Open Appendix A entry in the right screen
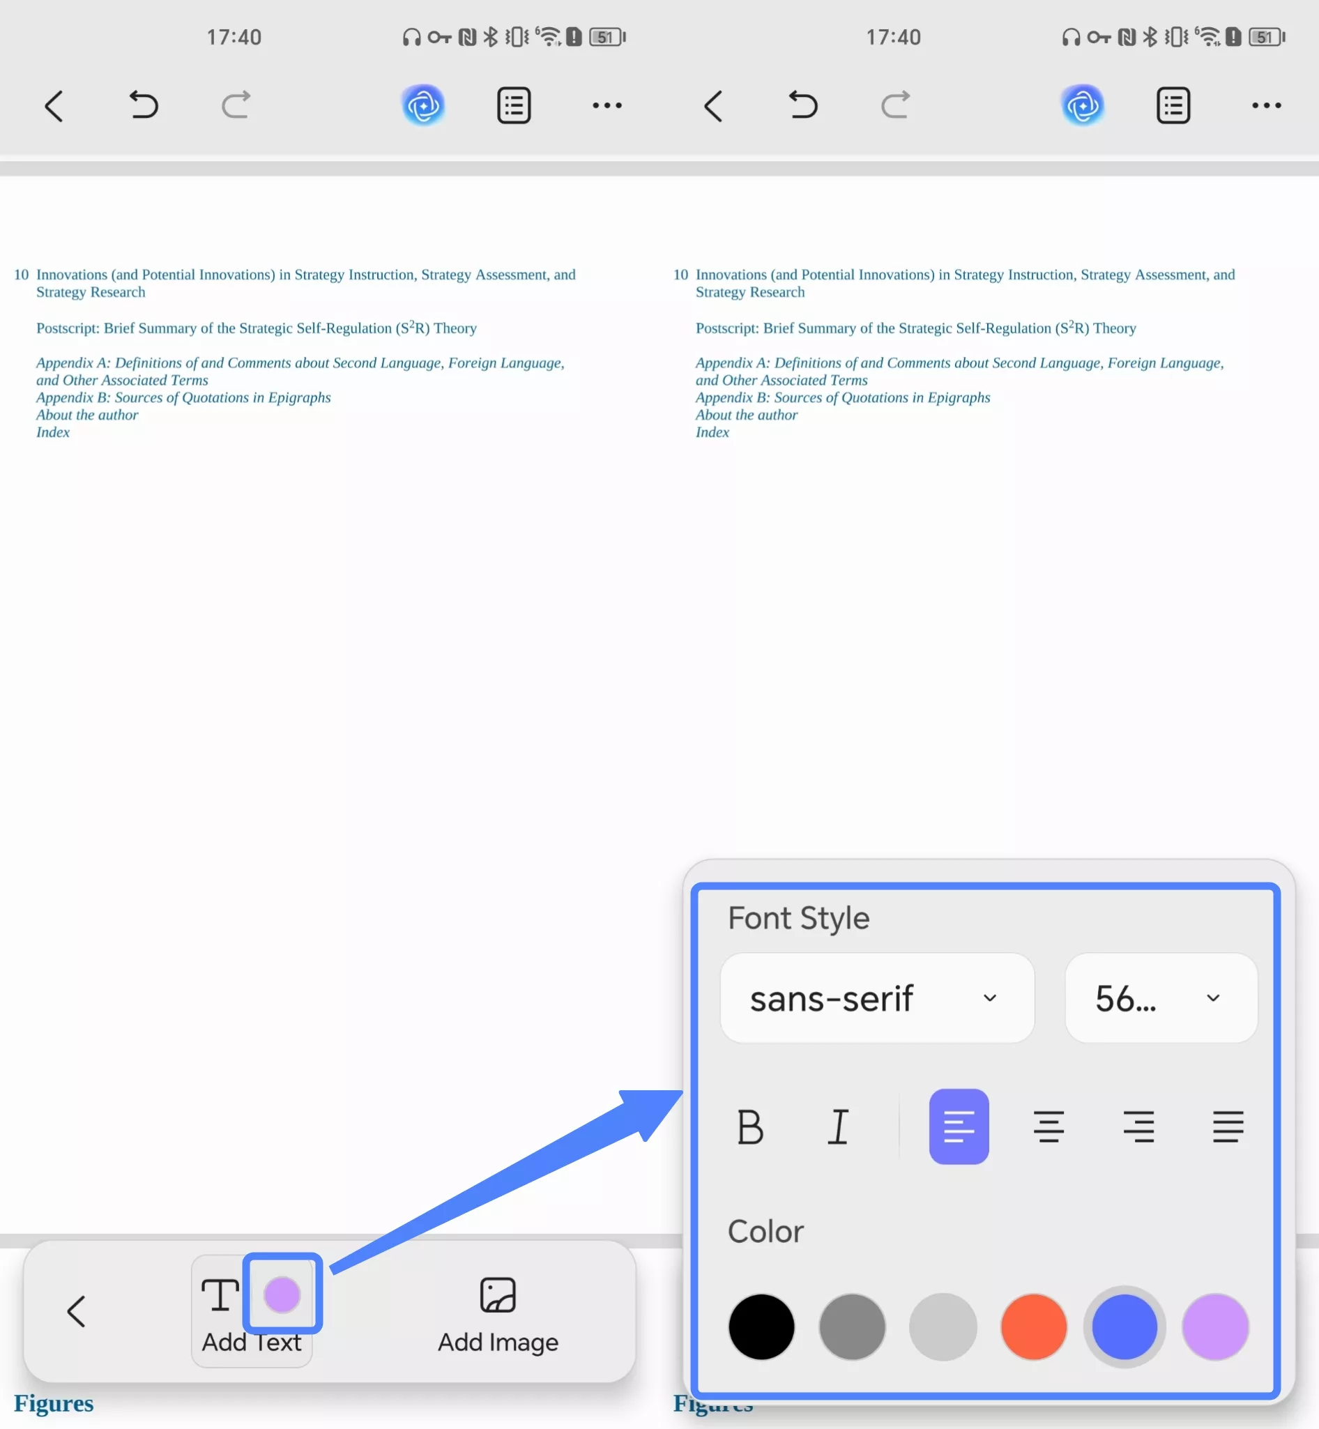1319x1429 pixels. (960, 371)
